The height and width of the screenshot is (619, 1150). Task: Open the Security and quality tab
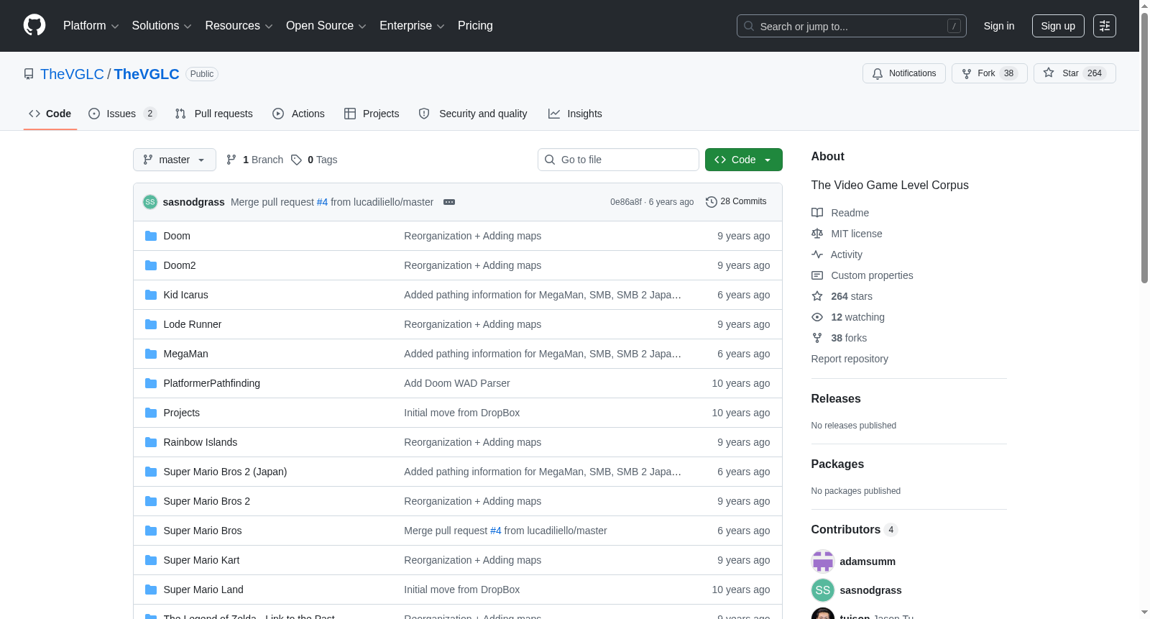(x=473, y=114)
